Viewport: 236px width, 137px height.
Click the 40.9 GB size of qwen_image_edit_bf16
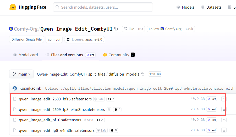pyautogui.click(x=197, y=120)
